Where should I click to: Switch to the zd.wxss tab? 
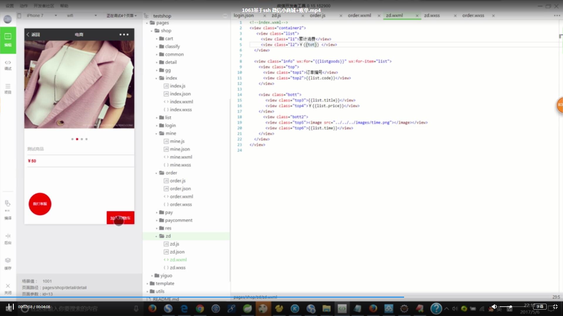click(432, 16)
